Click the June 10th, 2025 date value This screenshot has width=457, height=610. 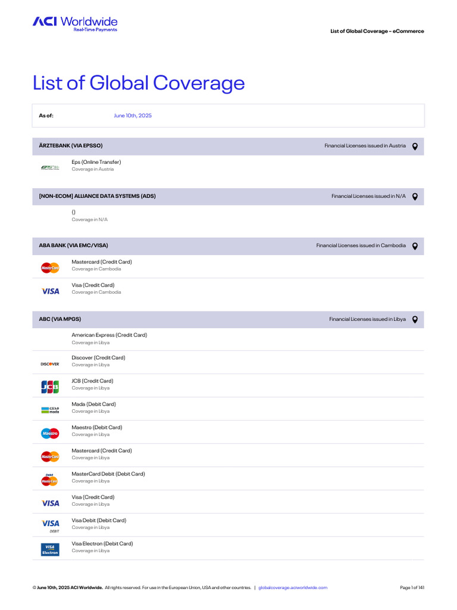click(x=133, y=116)
